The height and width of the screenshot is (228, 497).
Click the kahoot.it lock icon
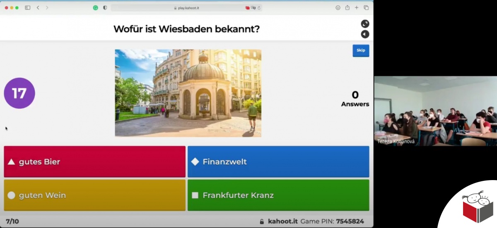click(262, 221)
